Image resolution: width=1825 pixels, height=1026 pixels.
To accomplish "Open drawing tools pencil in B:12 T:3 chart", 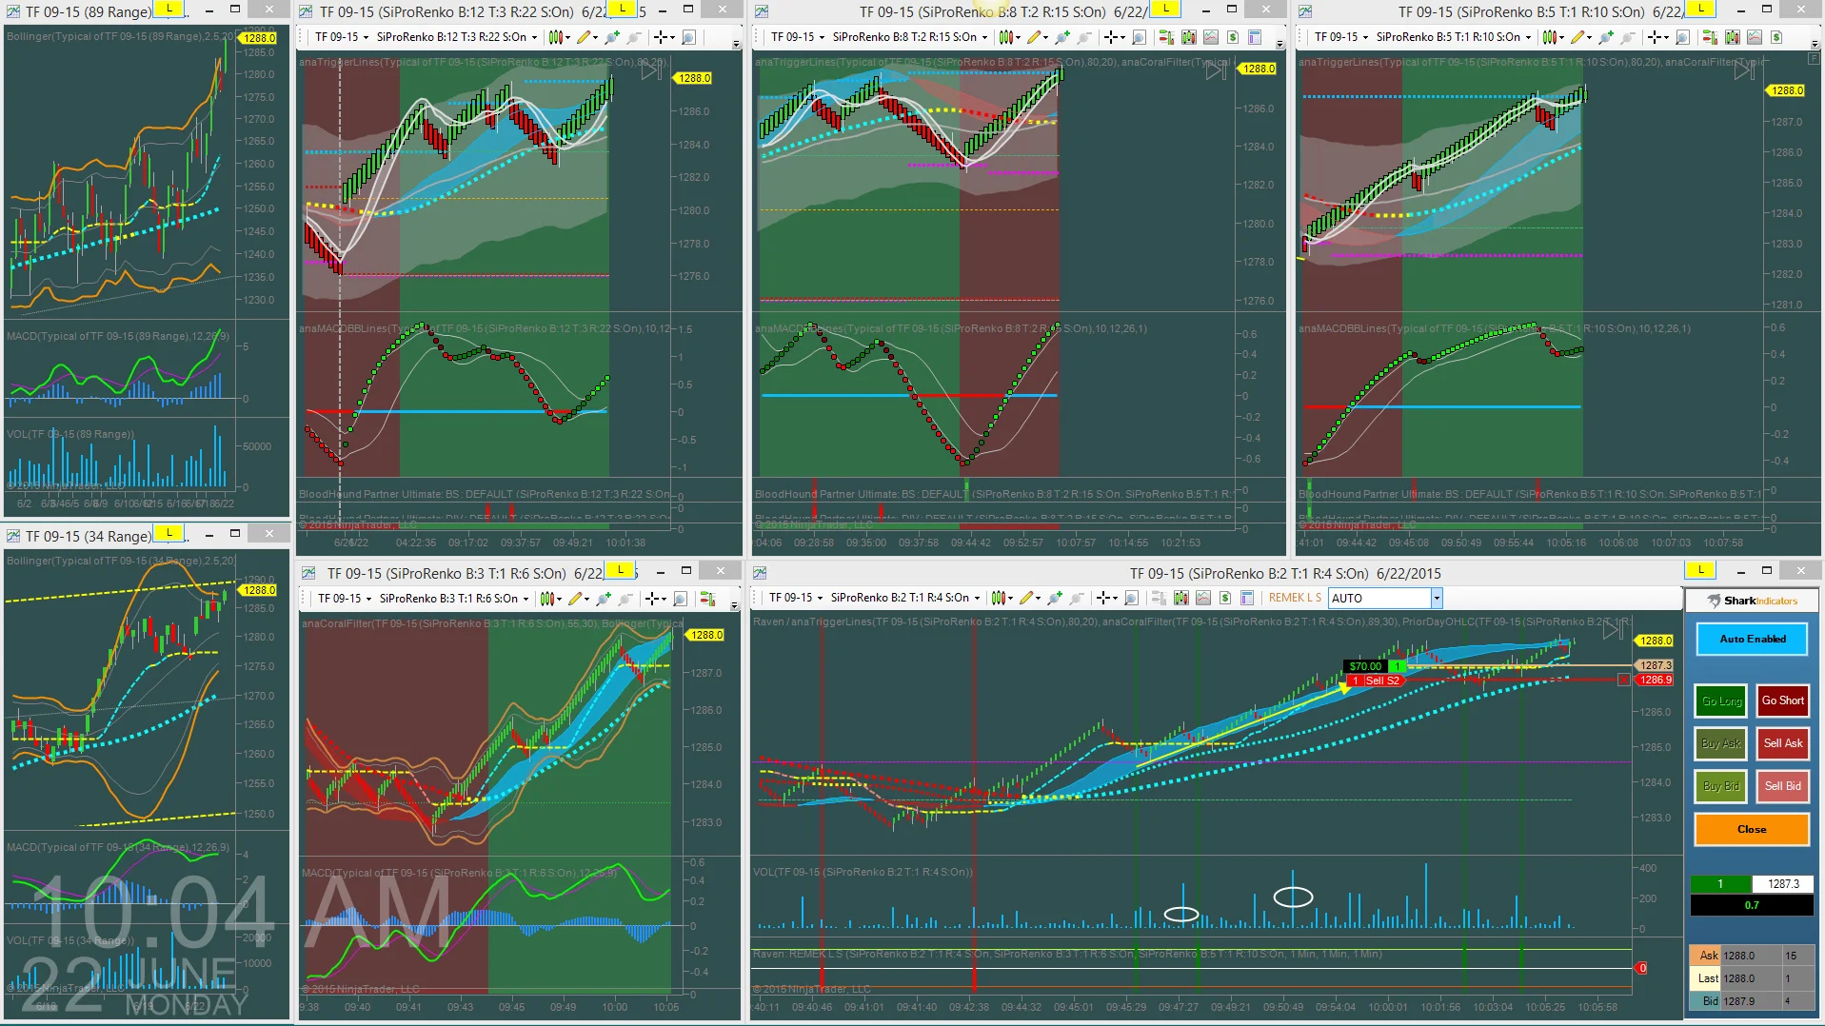I will click(x=585, y=37).
